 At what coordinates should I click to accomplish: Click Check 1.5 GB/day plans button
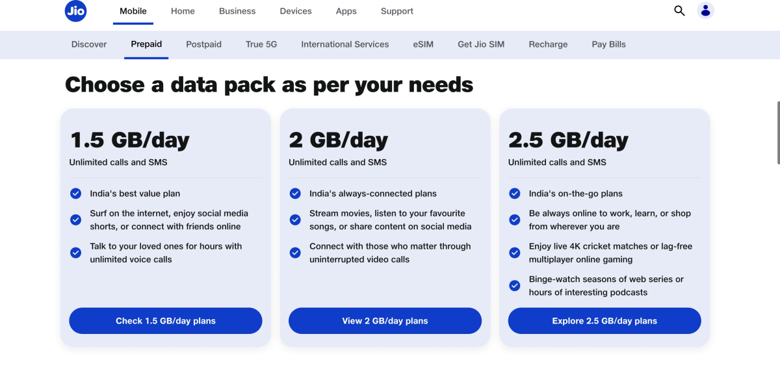tap(166, 321)
